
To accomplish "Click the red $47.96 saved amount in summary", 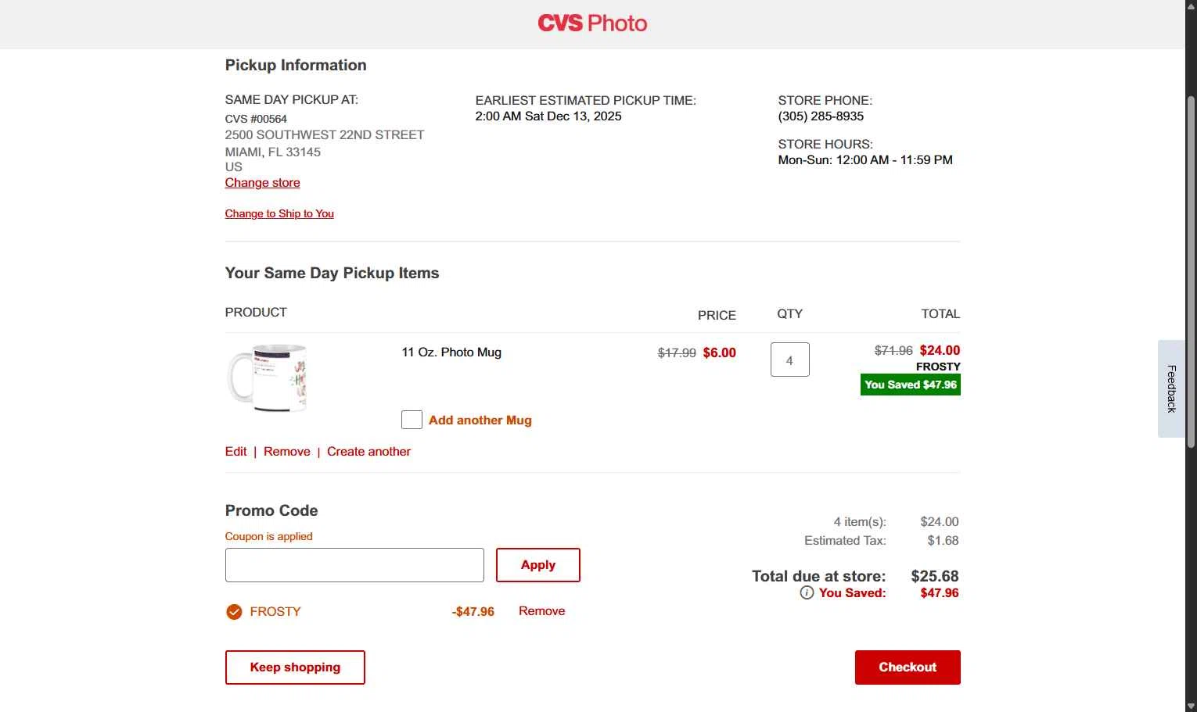I will pyautogui.click(x=940, y=593).
